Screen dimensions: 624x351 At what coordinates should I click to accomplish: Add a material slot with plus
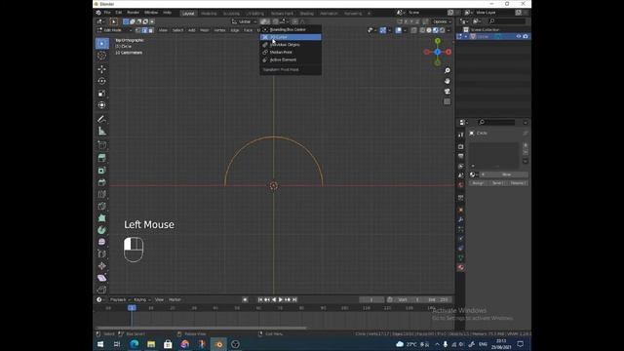(526, 145)
